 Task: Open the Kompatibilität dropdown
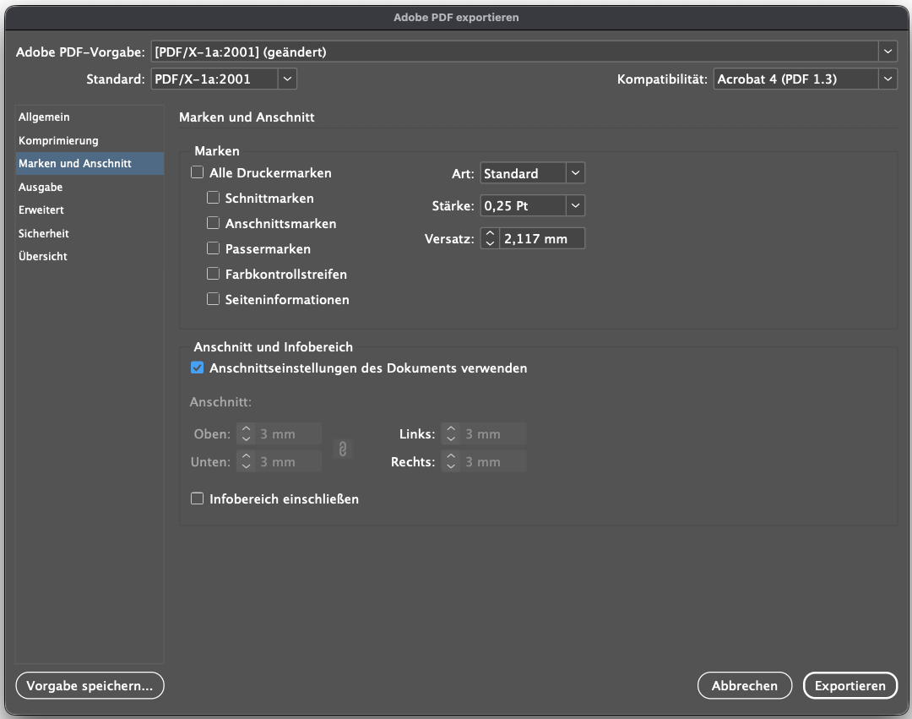click(888, 79)
